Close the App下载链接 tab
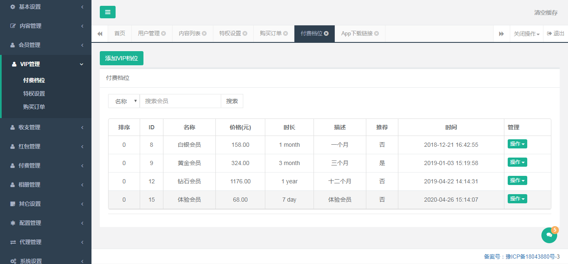Image resolution: width=568 pixels, height=264 pixels. click(376, 34)
